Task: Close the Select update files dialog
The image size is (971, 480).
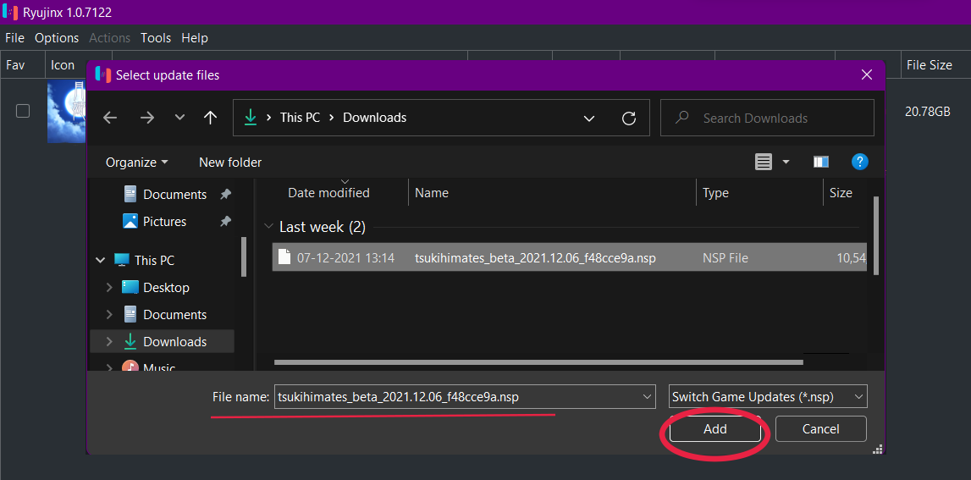Action: [867, 75]
